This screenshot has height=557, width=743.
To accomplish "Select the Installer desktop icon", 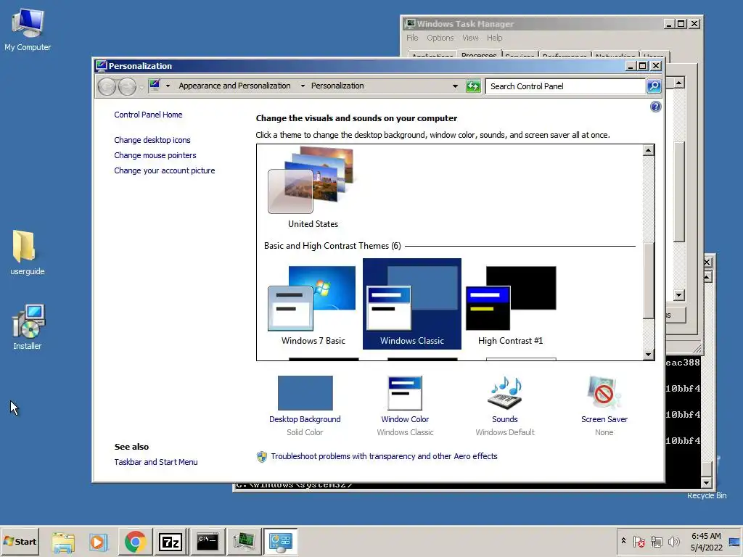I will (x=28, y=327).
